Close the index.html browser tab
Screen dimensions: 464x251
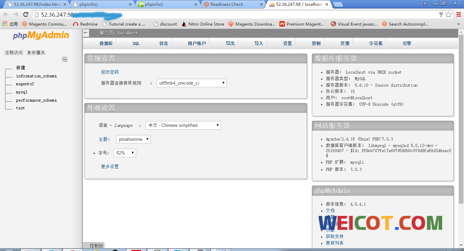pos(64,4)
